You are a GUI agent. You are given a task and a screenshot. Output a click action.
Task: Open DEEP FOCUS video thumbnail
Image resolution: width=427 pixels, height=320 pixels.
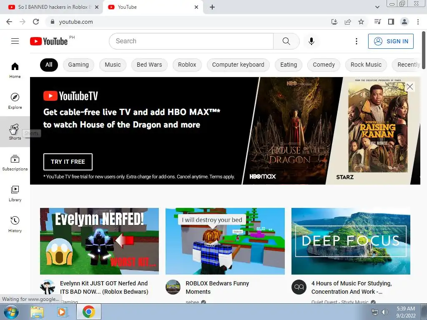click(x=351, y=241)
